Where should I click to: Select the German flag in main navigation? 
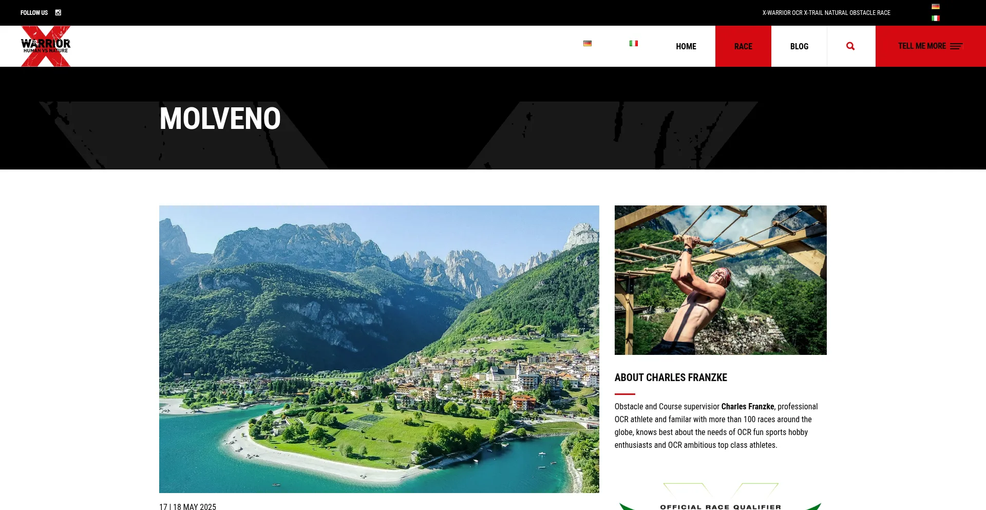(x=587, y=44)
